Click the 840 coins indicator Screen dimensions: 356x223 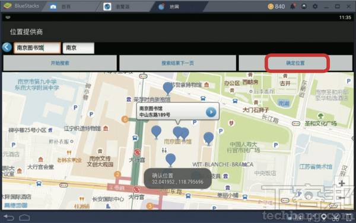click(276, 7)
